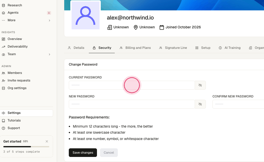Viewport: 264px width, 162px height.
Task: Open the Overview dashboard icon
Action: pos(3,39)
